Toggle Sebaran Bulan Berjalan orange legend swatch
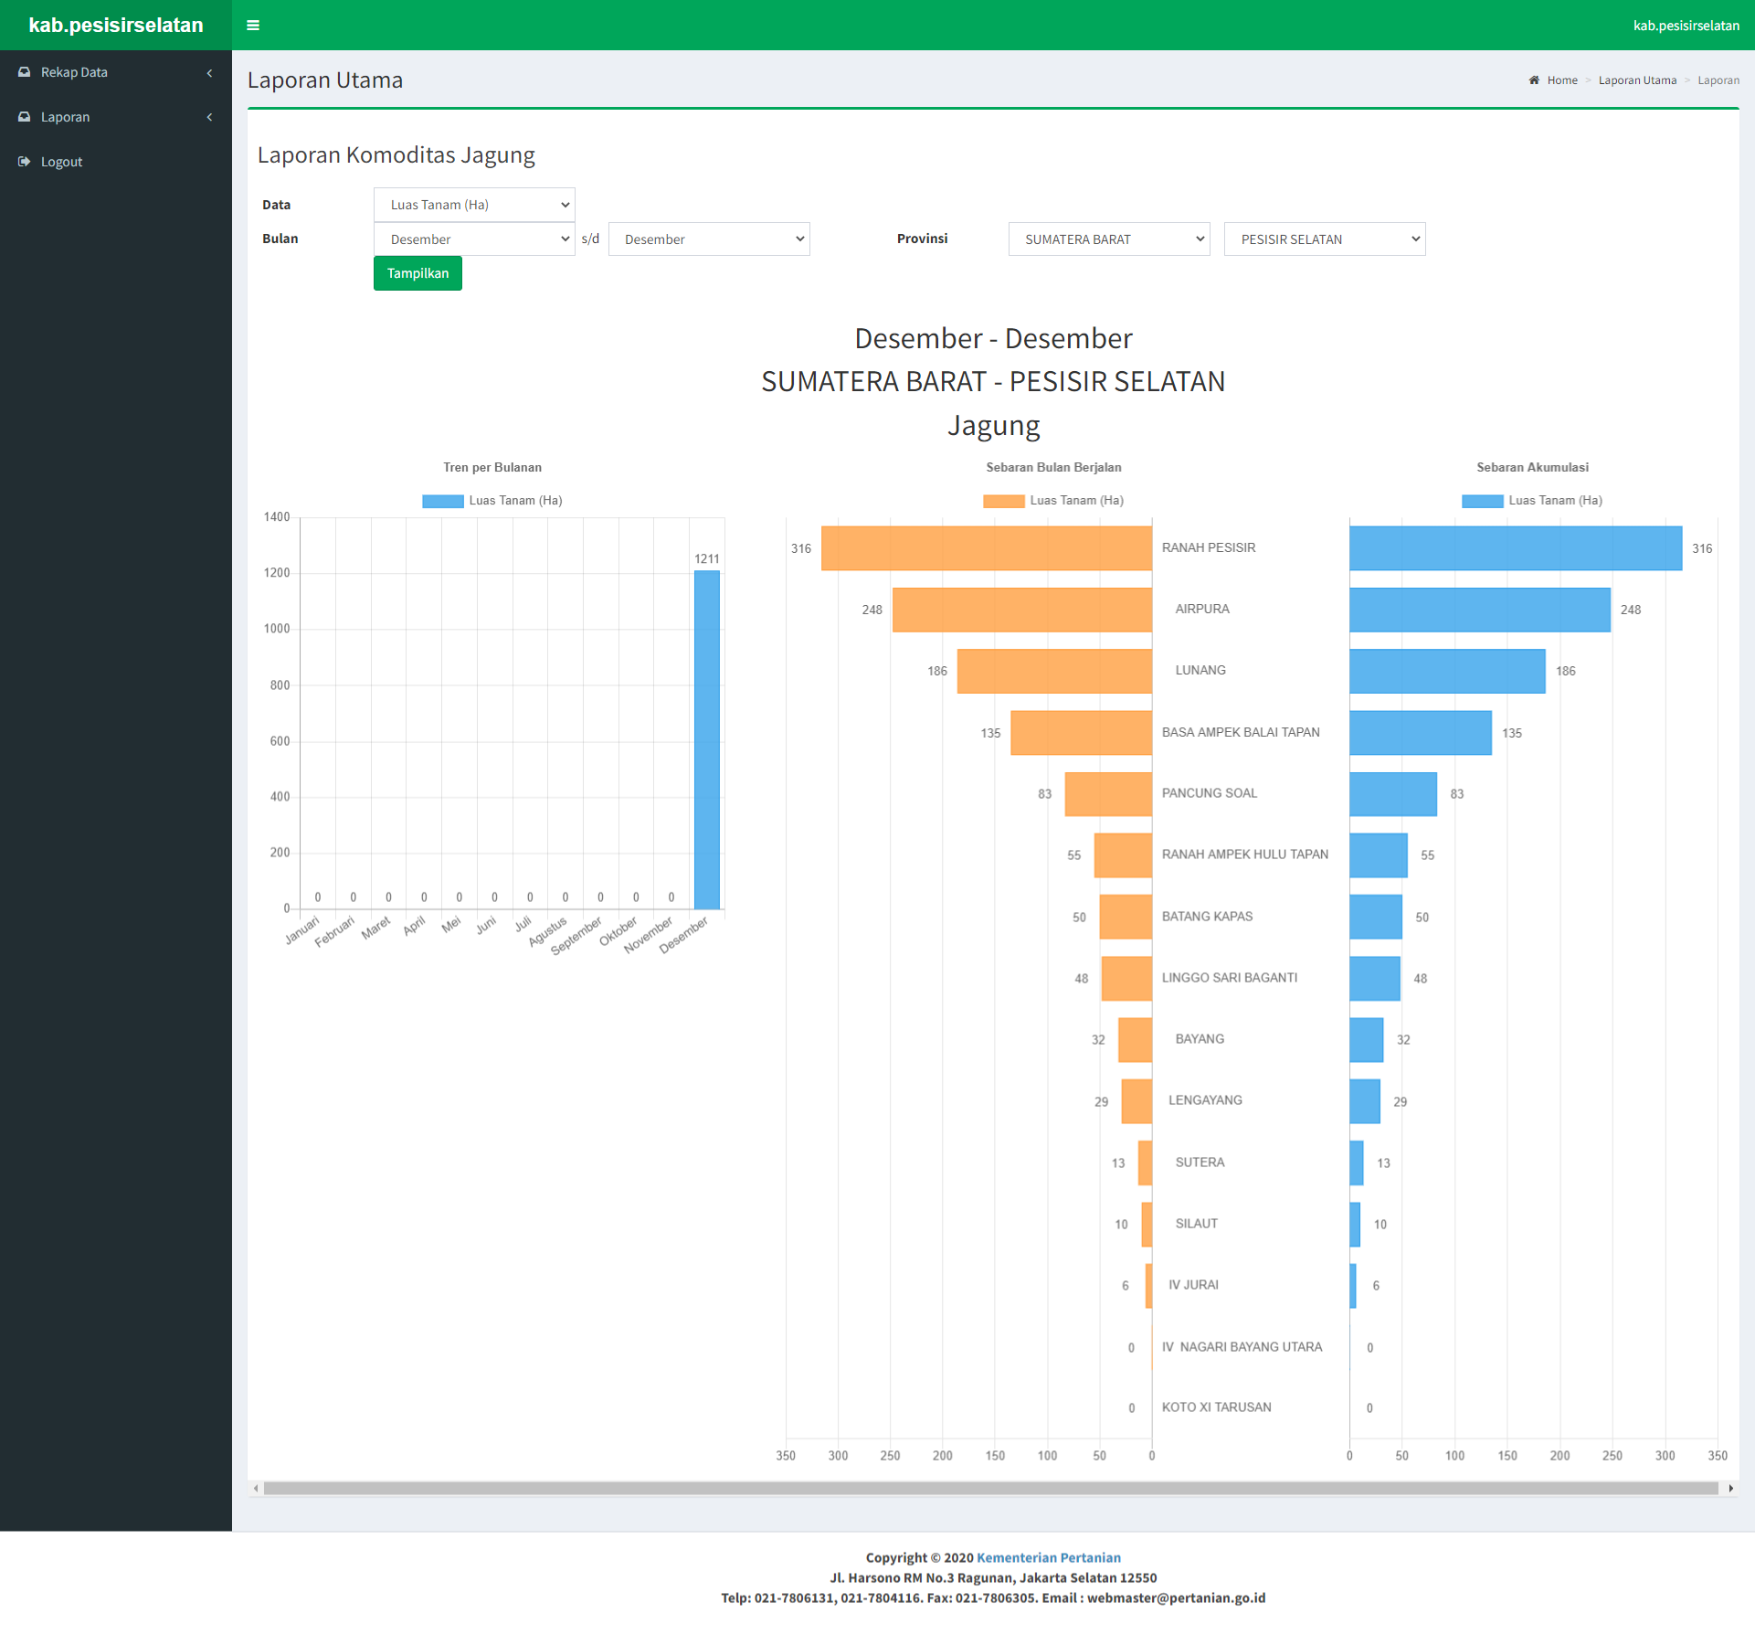The image size is (1755, 1635). coord(1003,501)
